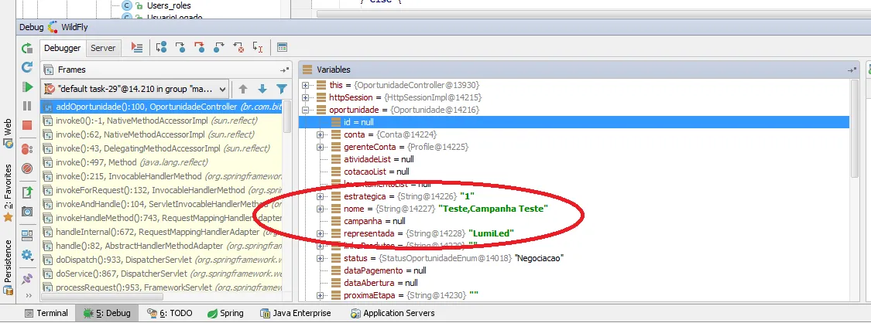Click the Drop Frame icon
The height and width of the screenshot is (323, 871).
click(x=238, y=48)
